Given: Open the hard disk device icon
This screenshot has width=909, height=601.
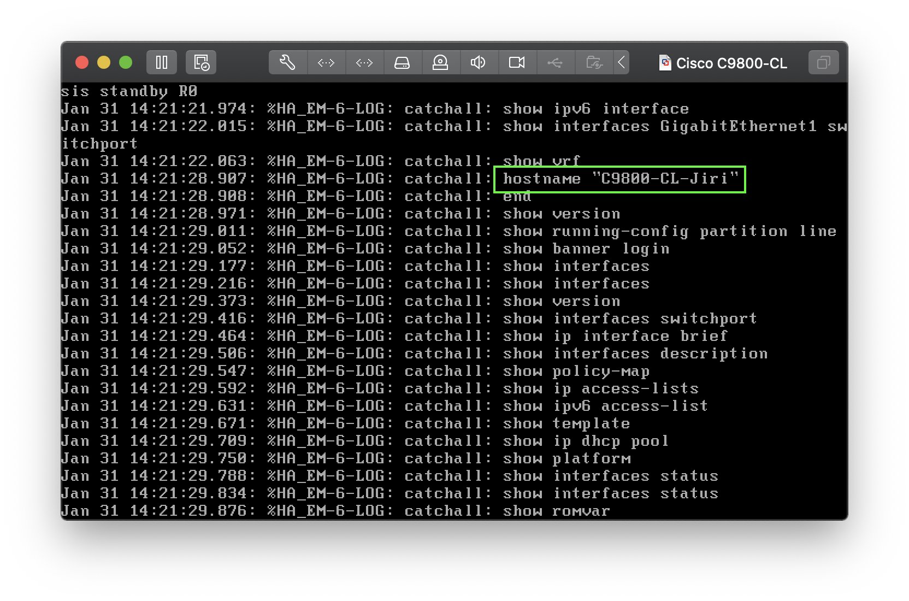Looking at the screenshot, I should click(x=403, y=62).
